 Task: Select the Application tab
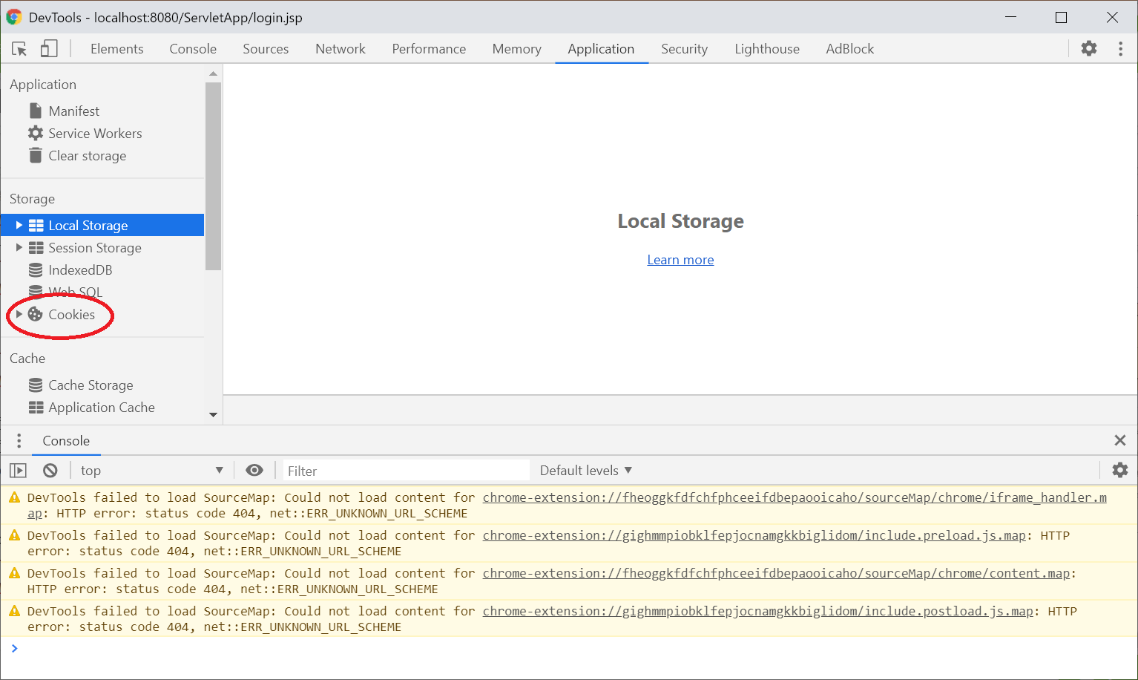pyautogui.click(x=601, y=49)
